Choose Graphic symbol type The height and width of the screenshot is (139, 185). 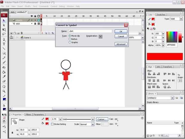coord(70,42)
